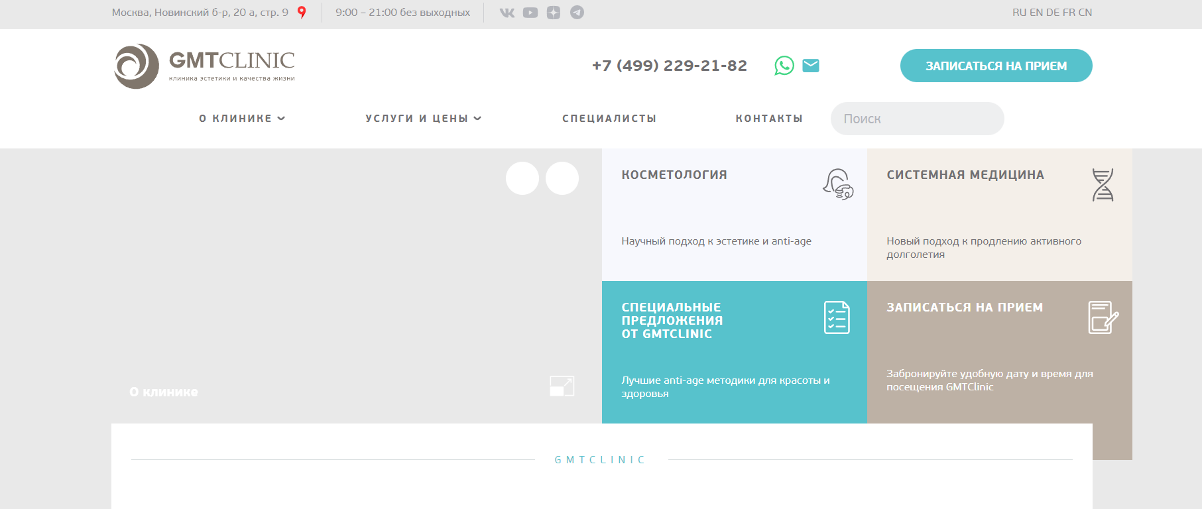
Task: Click the DNA icon on Системная медицина
Action: [x=1103, y=185]
